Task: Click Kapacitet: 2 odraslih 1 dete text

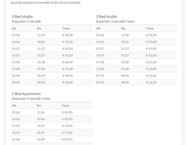Action: click(x=115, y=21)
